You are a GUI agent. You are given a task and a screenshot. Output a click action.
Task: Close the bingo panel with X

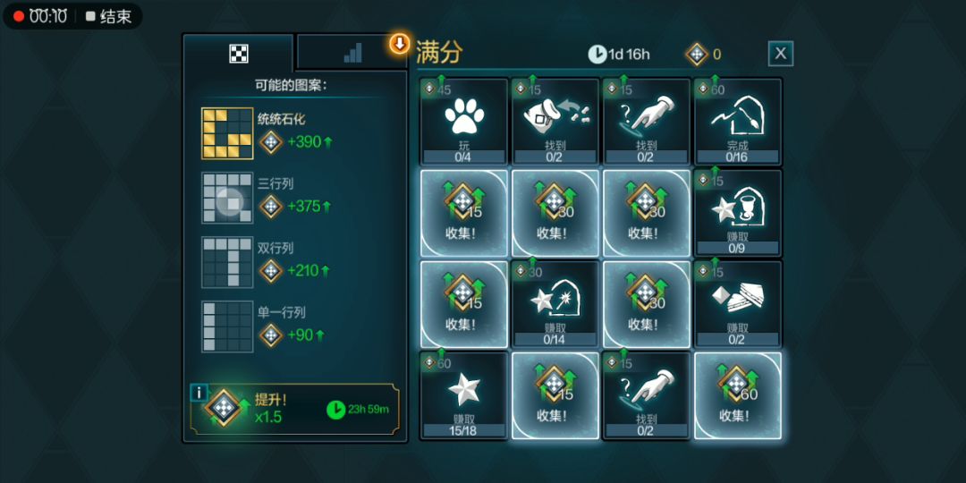point(781,54)
